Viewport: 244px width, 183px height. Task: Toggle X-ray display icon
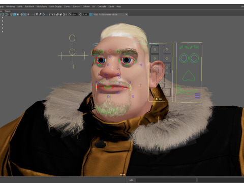point(57,14)
